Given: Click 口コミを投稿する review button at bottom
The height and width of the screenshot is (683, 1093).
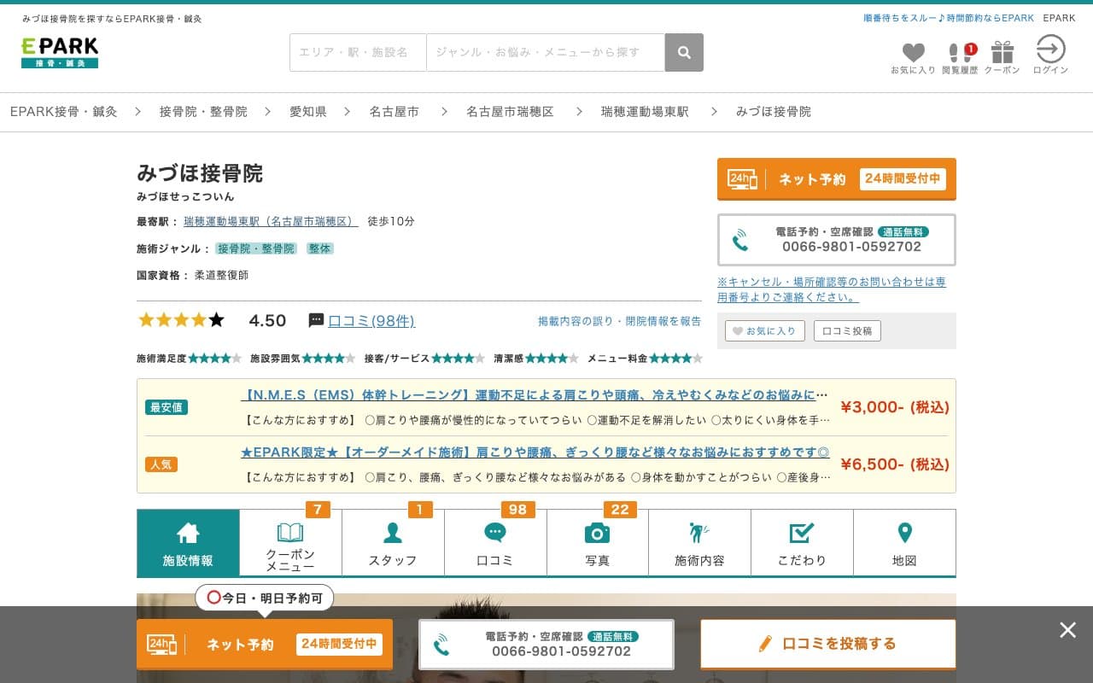Looking at the screenshot, I should click(x=827, y=645).
